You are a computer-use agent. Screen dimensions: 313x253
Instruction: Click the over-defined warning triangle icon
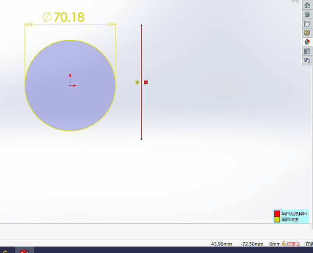tap(284, 243)
